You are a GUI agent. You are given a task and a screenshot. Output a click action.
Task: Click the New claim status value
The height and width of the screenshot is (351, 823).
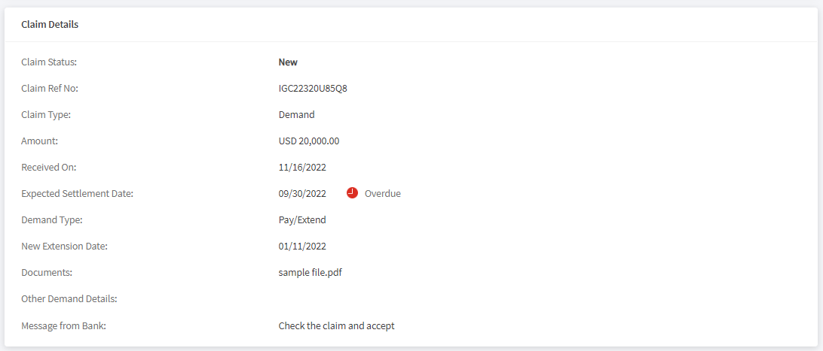tap(288, 62)
